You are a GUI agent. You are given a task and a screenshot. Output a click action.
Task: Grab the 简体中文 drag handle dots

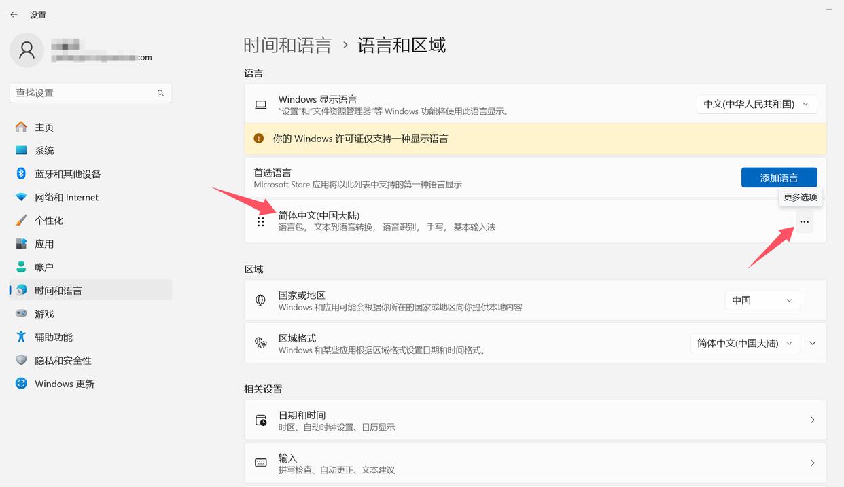point(261,221)
